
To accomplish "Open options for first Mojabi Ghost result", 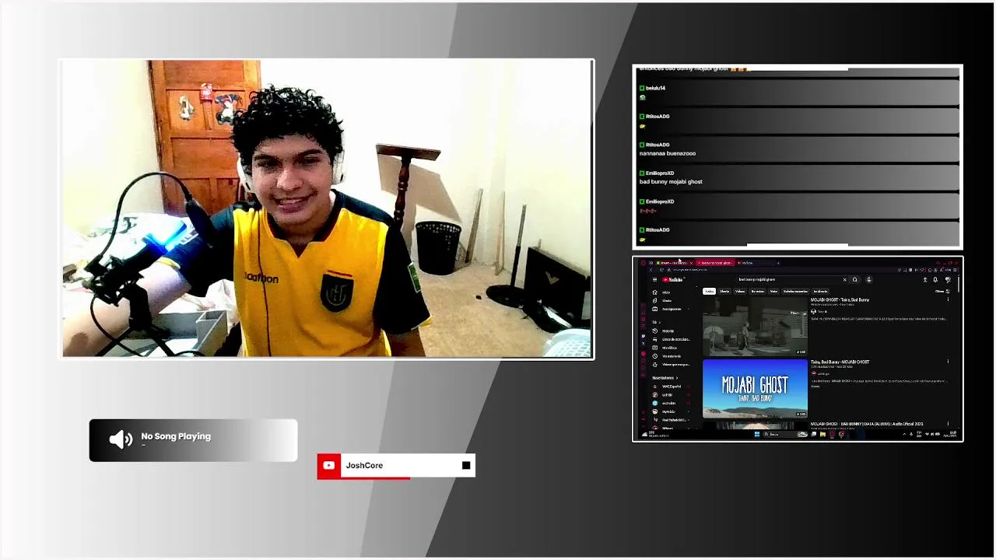I will (948, 299).
